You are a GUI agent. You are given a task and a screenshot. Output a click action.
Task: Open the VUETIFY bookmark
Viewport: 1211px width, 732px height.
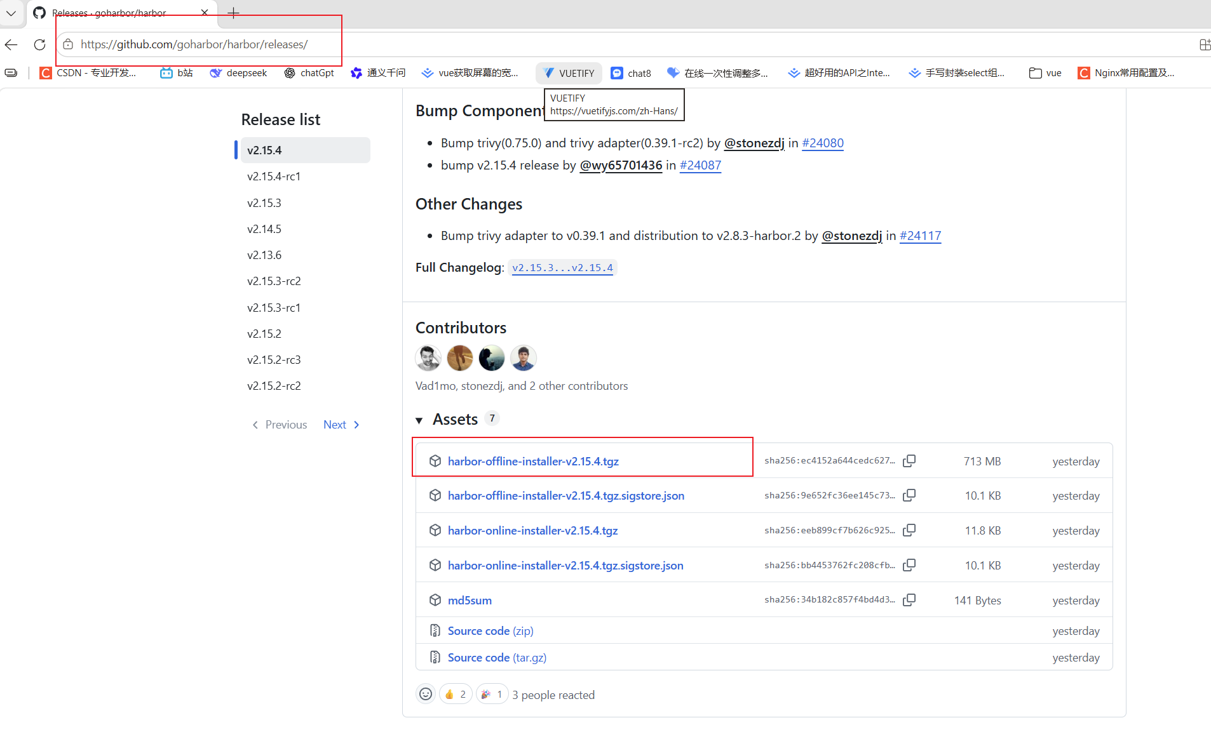(x=569, y=73)
